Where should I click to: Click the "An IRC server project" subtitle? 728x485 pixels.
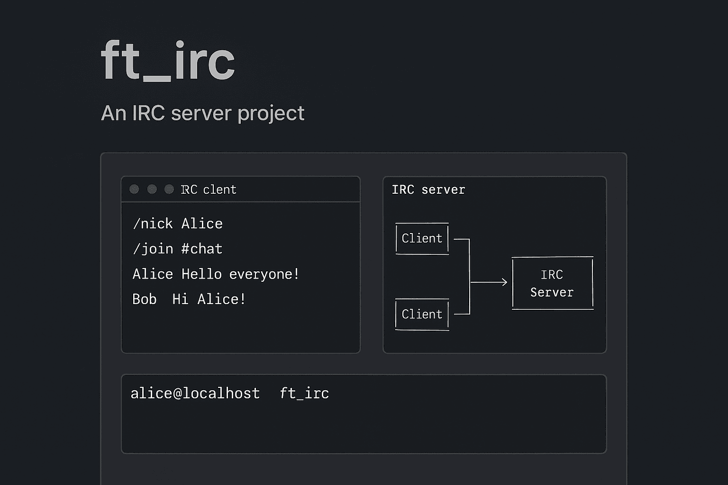[202, 113]
